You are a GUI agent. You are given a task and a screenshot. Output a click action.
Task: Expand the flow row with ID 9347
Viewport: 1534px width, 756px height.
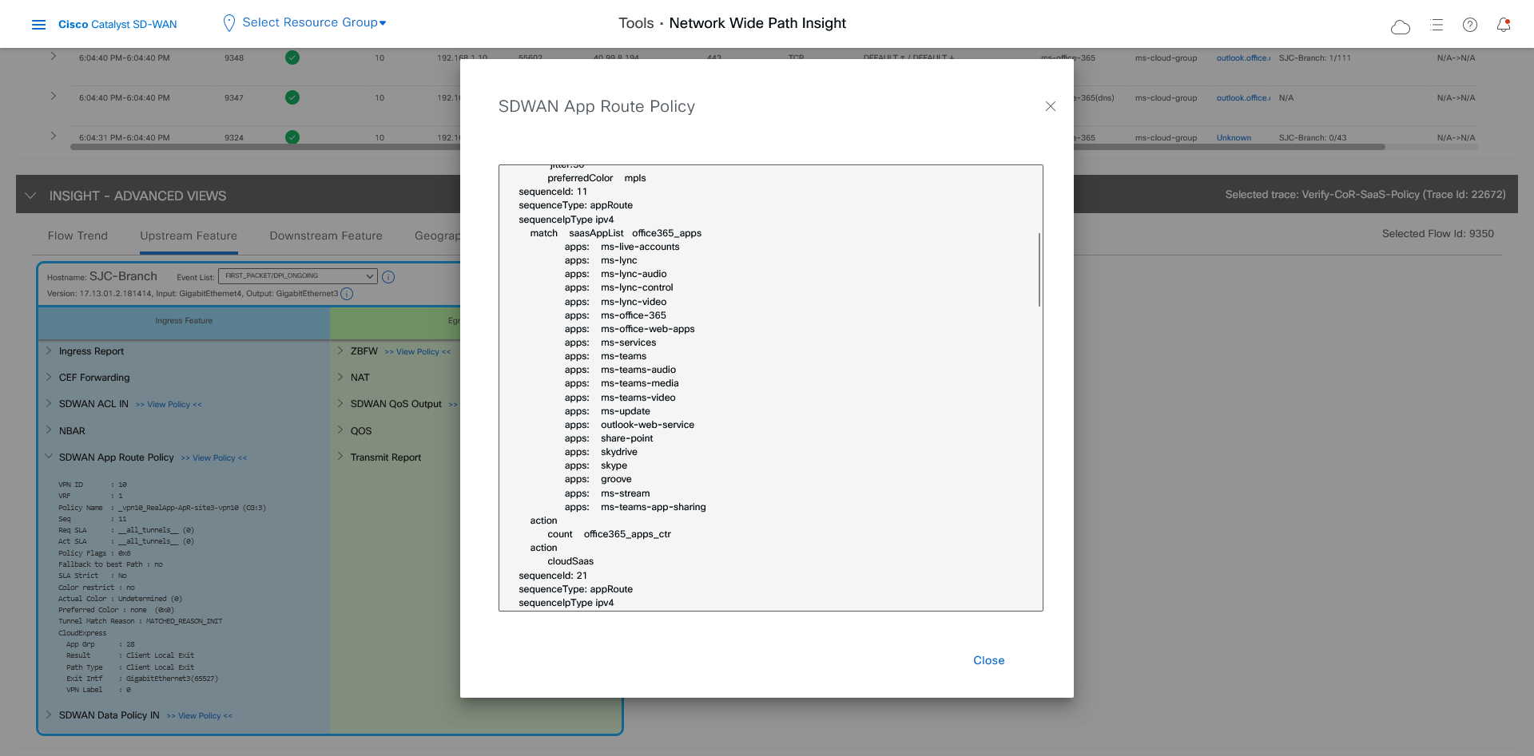click(x=54, y=97)
